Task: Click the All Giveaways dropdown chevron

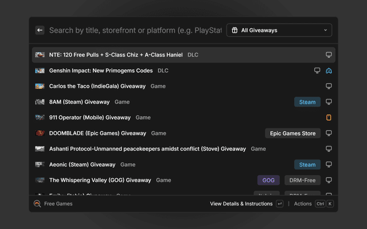Action: pos(325,30)
